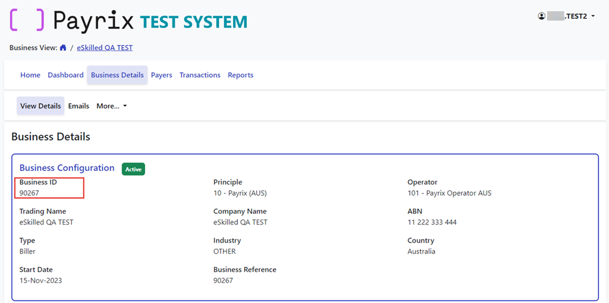Screen dimensions: 609x303
Task: Click the ABN field label
Action: pyautogui.click(x=415, y=211)
